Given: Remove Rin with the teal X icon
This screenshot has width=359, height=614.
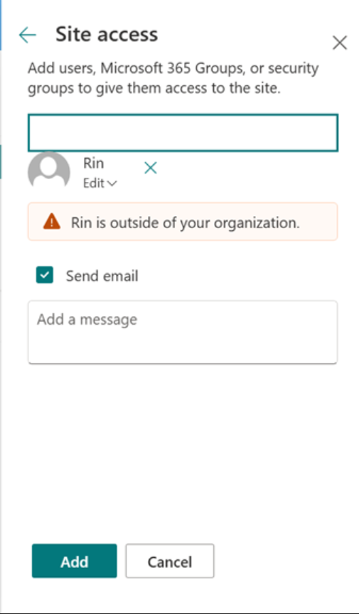Looking at the screenshot, I should (151, 168).
